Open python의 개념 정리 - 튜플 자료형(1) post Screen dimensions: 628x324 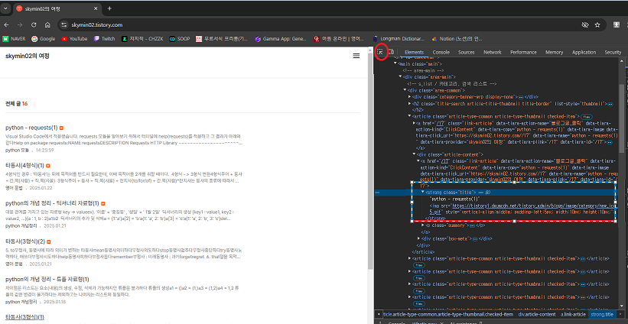(47, 279)
